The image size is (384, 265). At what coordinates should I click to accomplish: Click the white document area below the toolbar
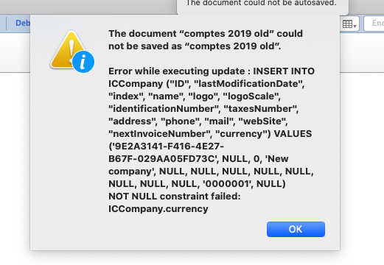pos(15,147)
